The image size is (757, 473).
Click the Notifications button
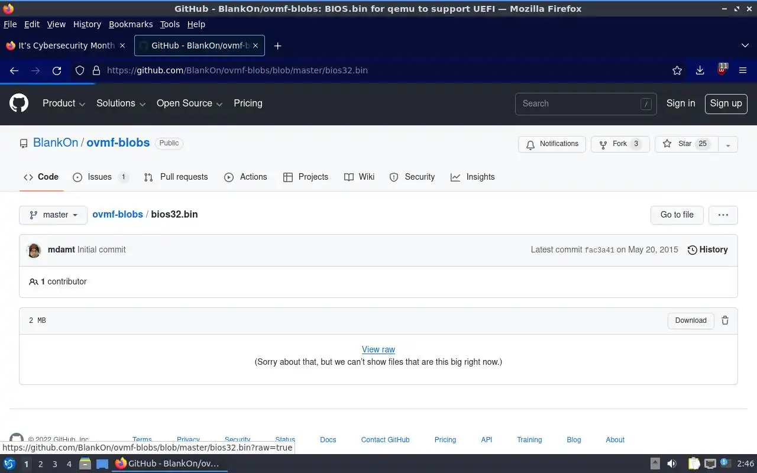[x=552, y=144]
